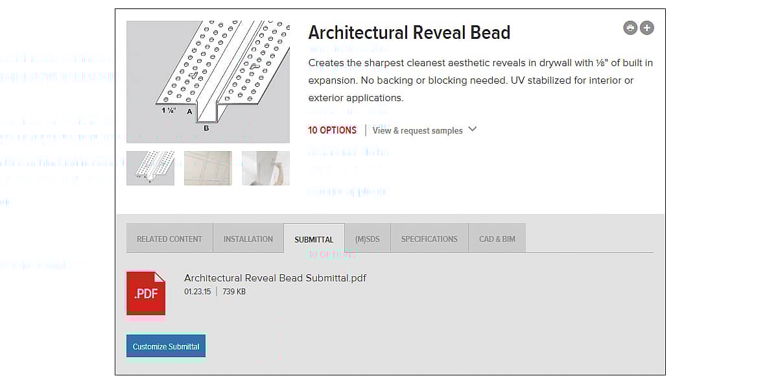This screenshot has width=778, height=389.
Task: Open Architectural Reveal Bead Submittal.pdf link
Action: tap(275, 277)
